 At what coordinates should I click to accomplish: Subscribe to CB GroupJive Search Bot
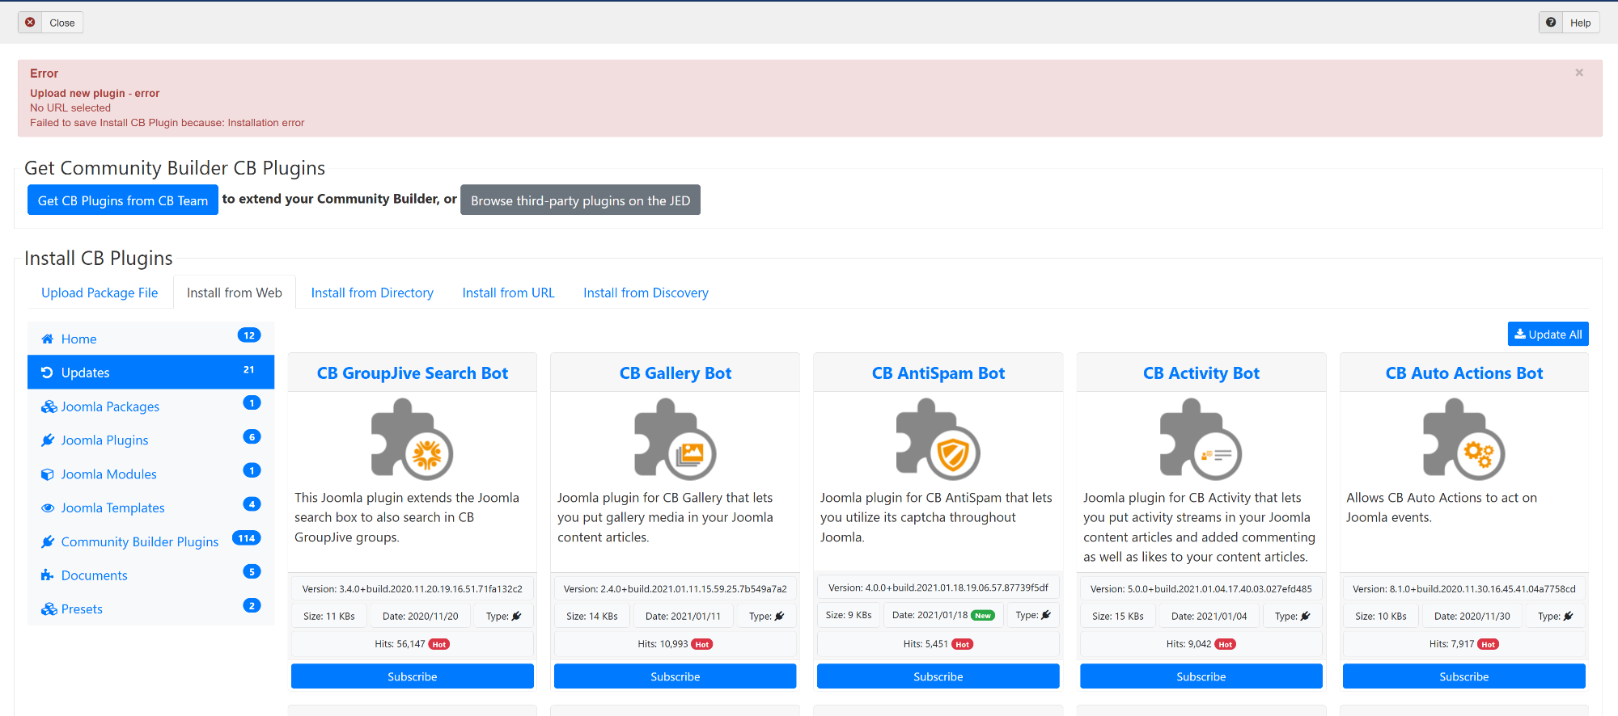pyautogui.click(x=412, y=676)
